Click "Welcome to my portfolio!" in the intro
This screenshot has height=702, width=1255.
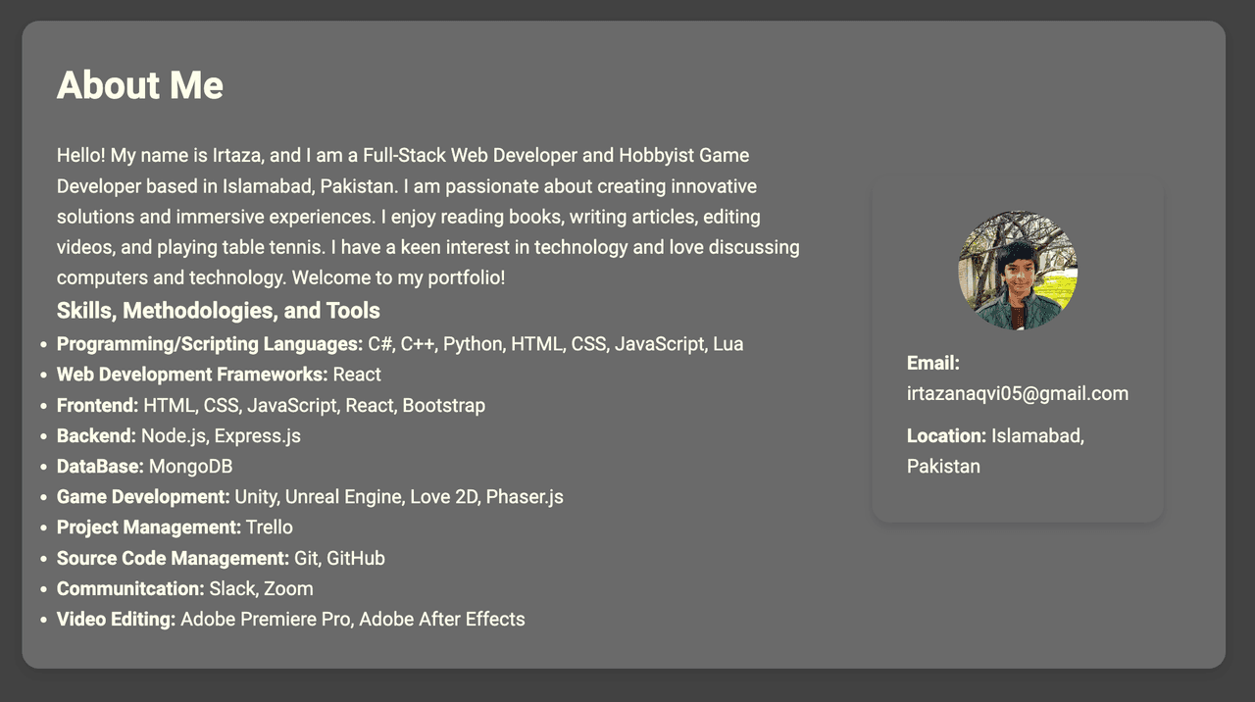coord(398,277)
